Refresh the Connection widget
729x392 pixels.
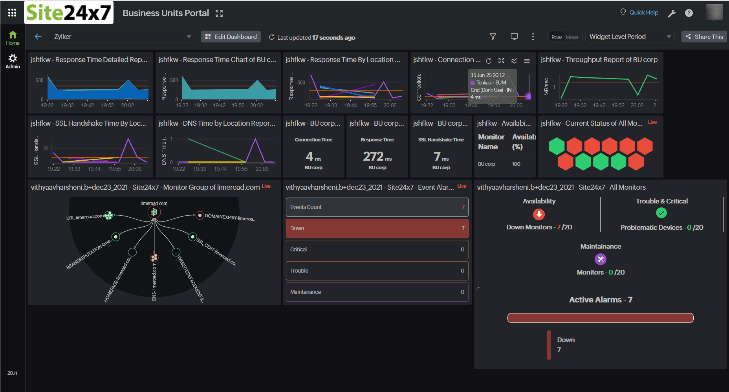coord(489,61)
